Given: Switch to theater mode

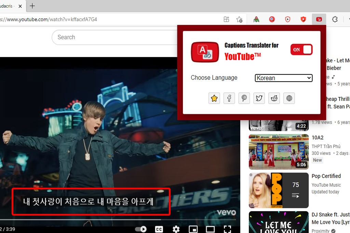Looking at the screenshot, I should [210, 229].
